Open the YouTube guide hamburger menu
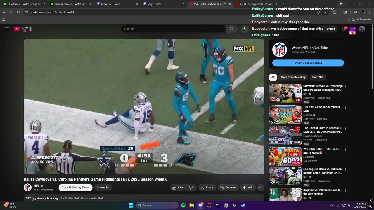The image size is (374, 210). [7, 29]
